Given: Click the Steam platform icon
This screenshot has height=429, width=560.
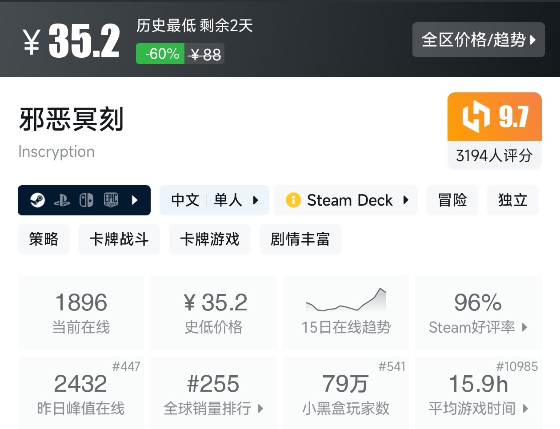Looking at the screenshot, I should click(x=37, y=200).
